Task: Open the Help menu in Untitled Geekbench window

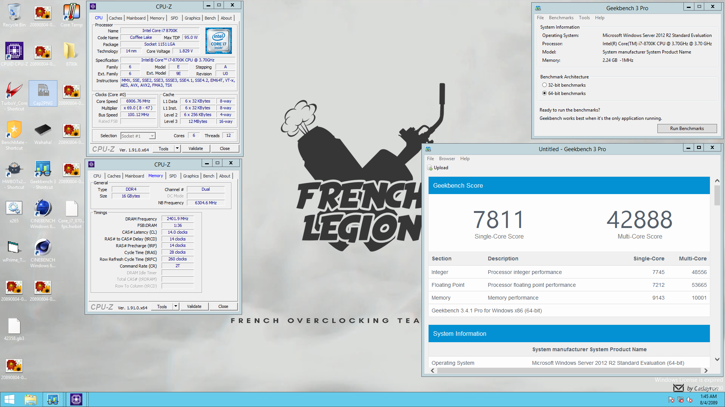Action: click(x=465, y=159)
